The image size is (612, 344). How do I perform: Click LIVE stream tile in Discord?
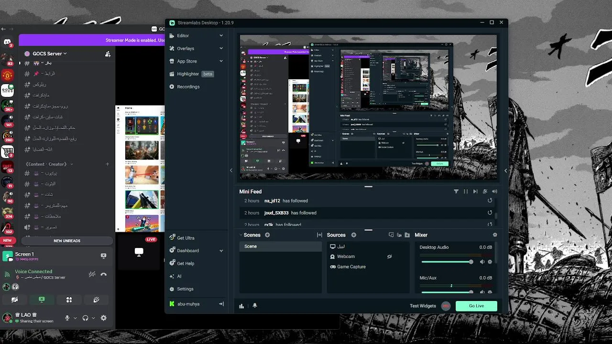pyautogui.click(x=139, y=251)
